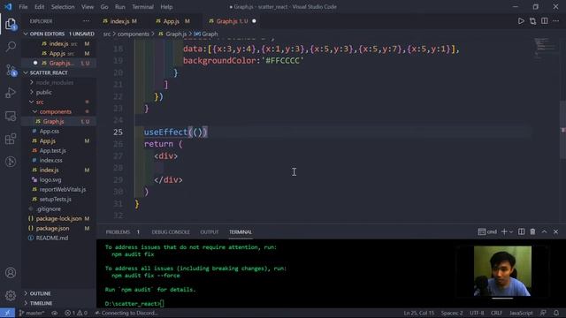Viewport: 566px width, 318px height.
Task: Open logo.svg in the explorer
Action: point(50,179)
